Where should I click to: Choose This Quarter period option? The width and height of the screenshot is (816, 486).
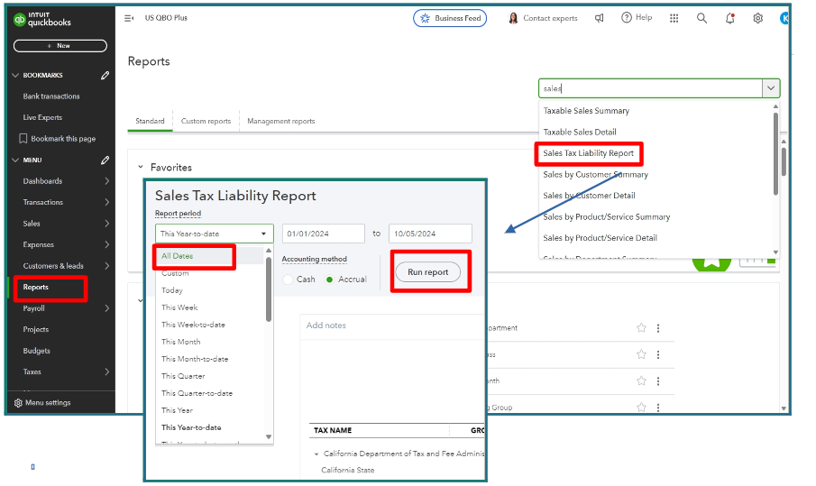tap(183, 376)
